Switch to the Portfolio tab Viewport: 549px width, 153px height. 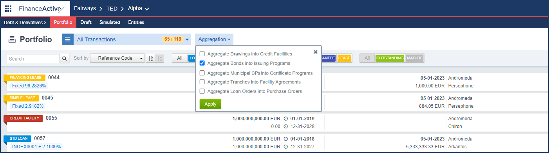coord(63,23)
